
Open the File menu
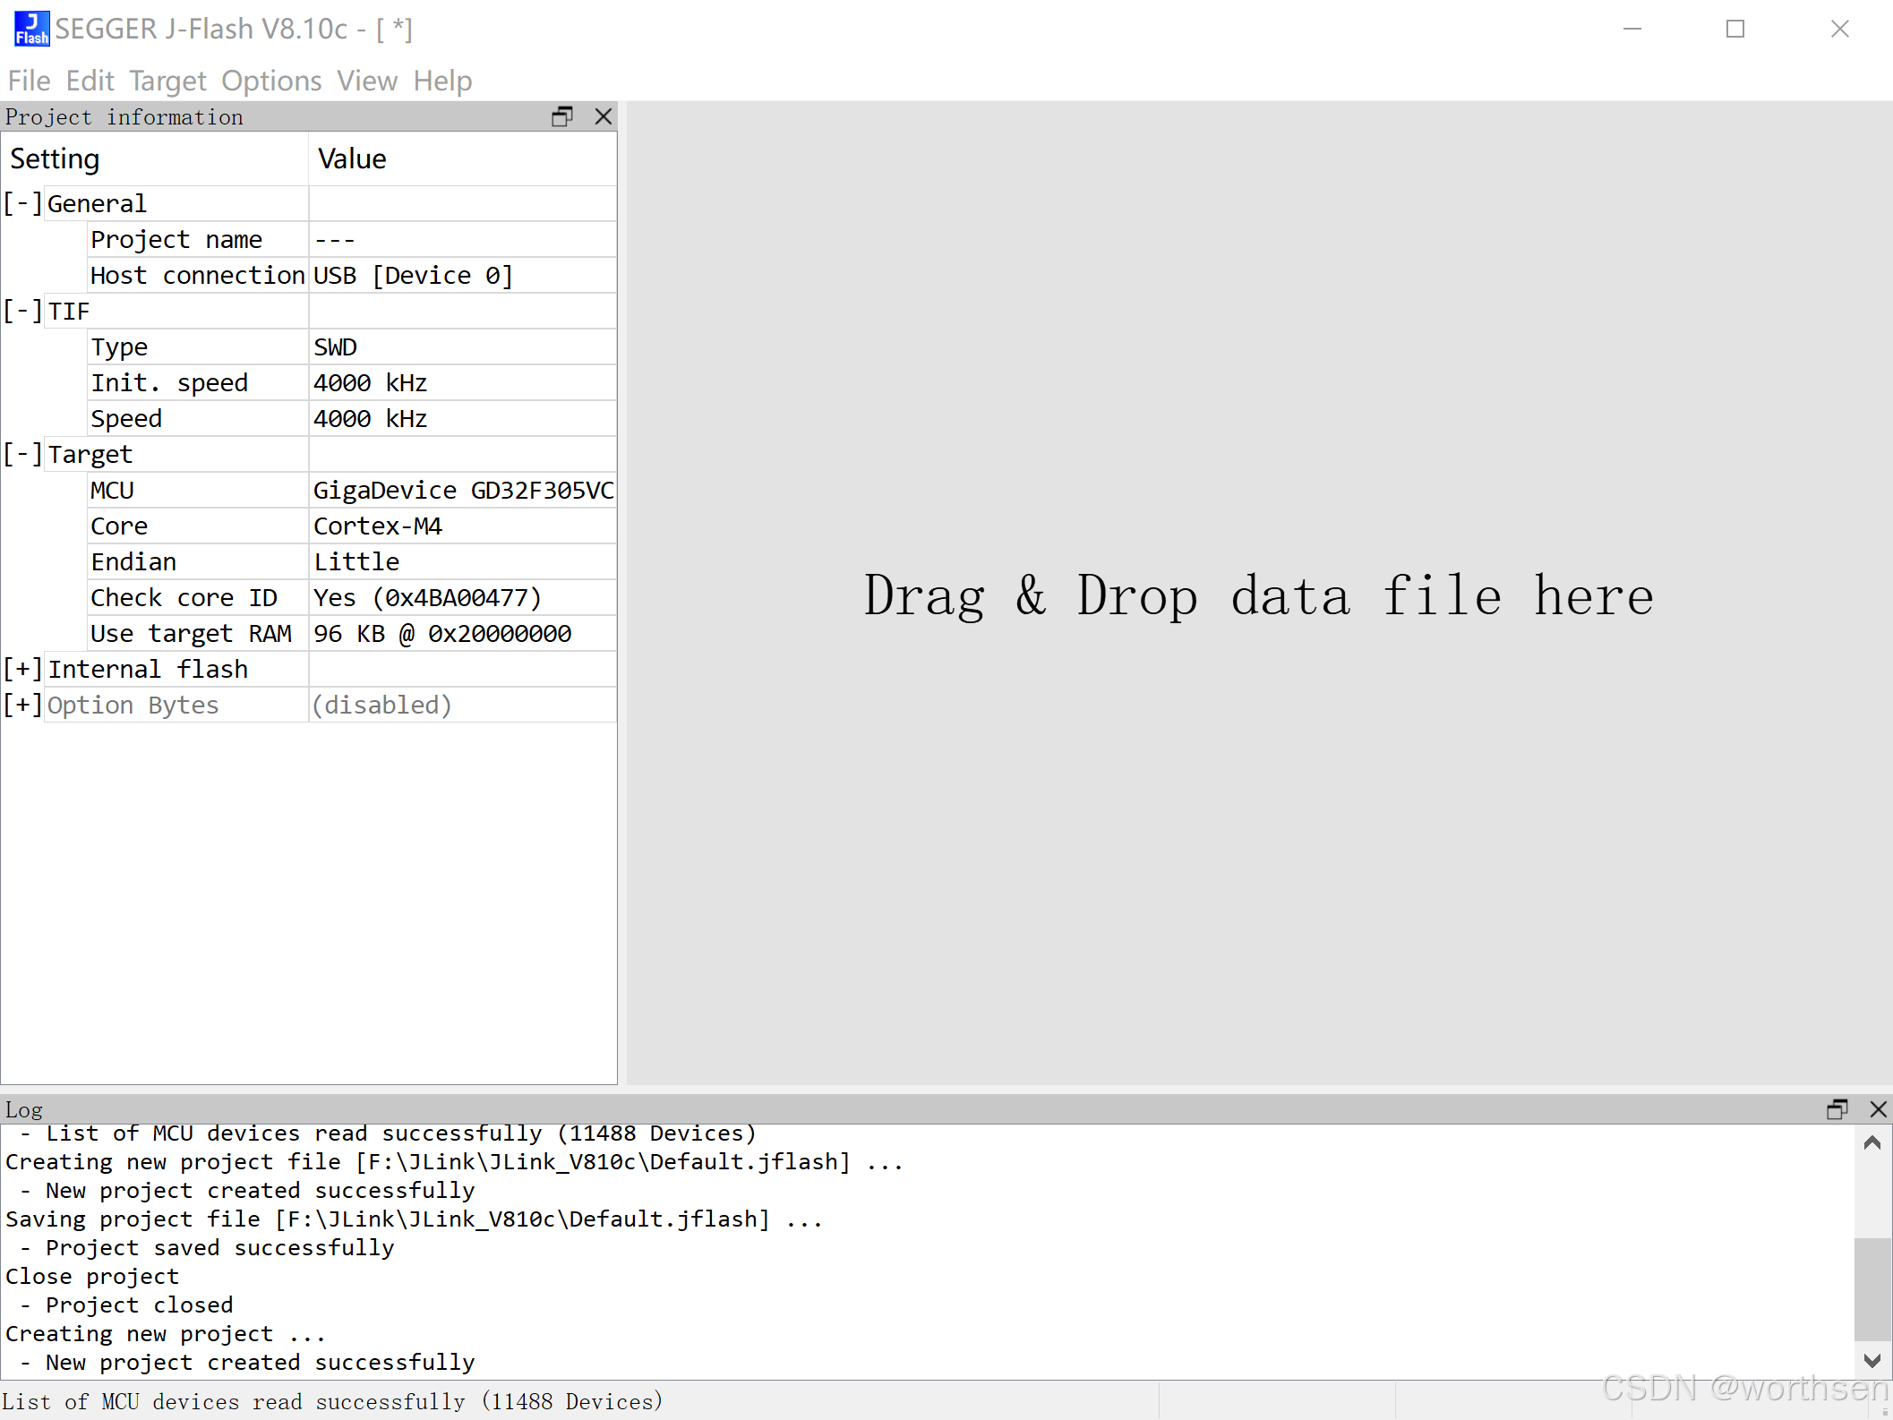(x=29, y=81)
